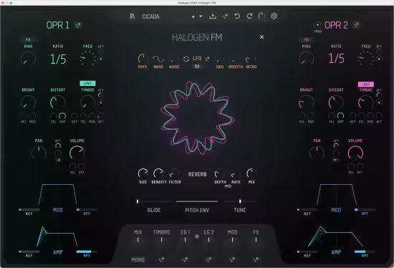Click the TUNE slider handle
Viewport: 394px width, 268px height.
point(240,201)
